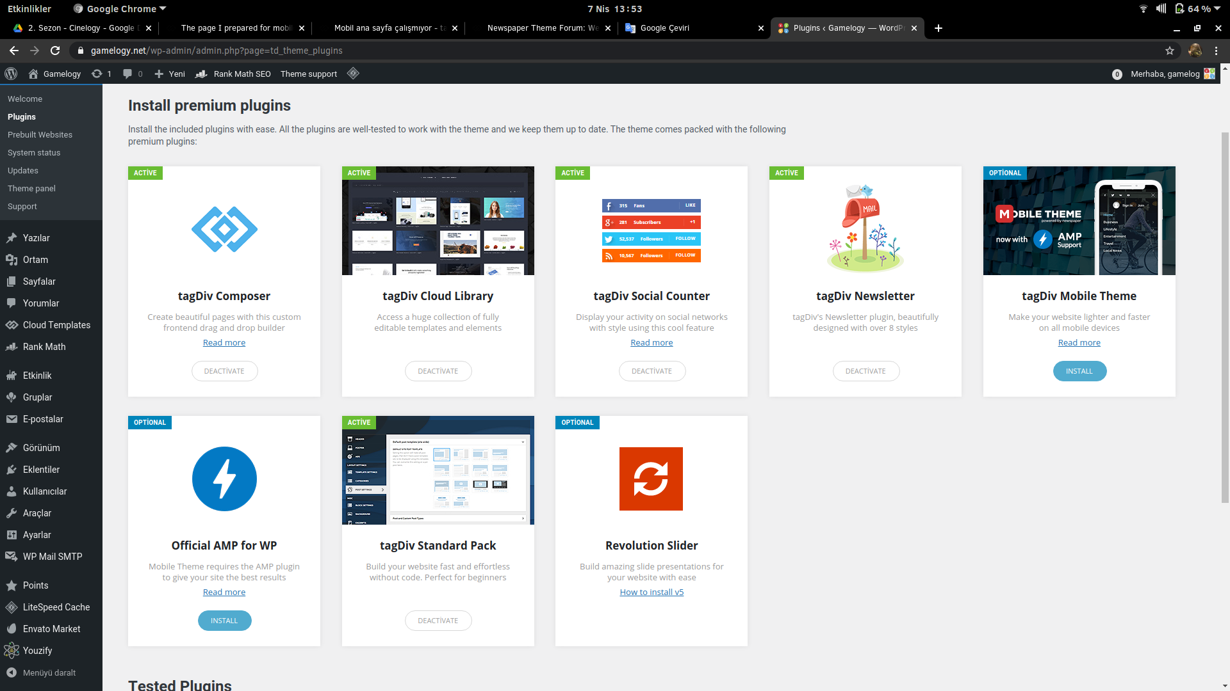Open pending updates icon in admin bar
This screenshot has height=691, width=1230.
(97, 74)
